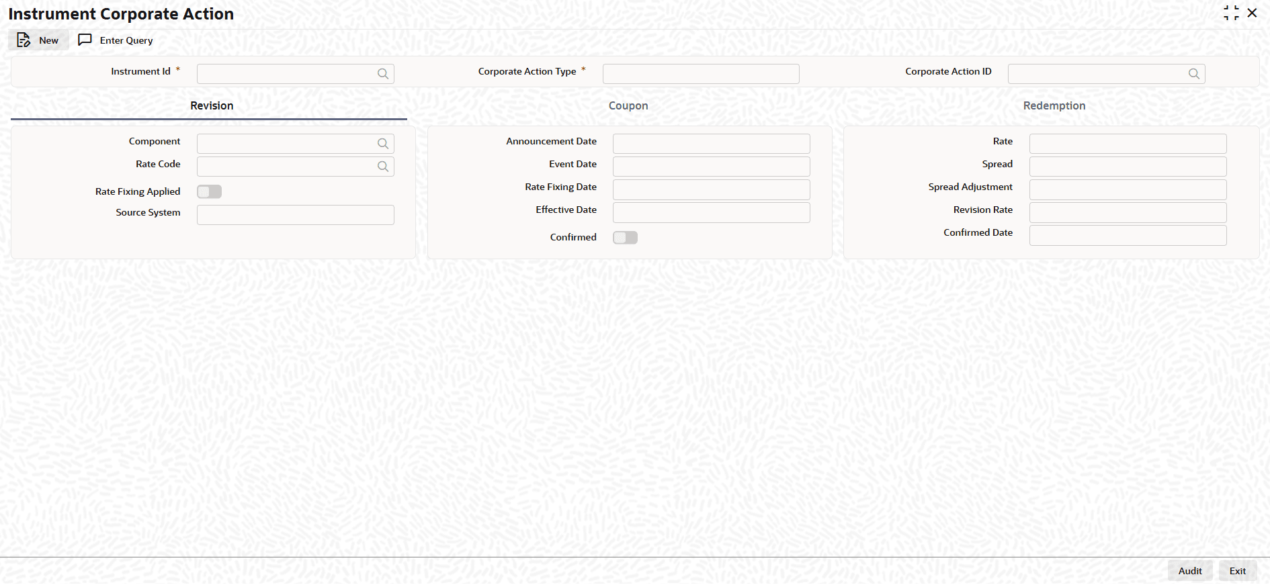Switch to the Coupon tab
The height and width of the screenshot is (585, 1270).
628,106
